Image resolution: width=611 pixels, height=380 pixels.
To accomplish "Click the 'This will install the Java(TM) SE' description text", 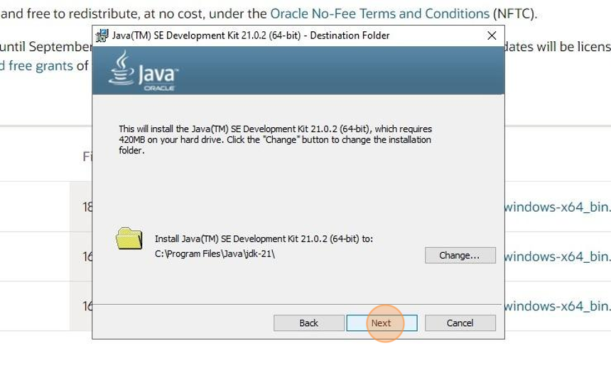I will [x=276, y=139].
